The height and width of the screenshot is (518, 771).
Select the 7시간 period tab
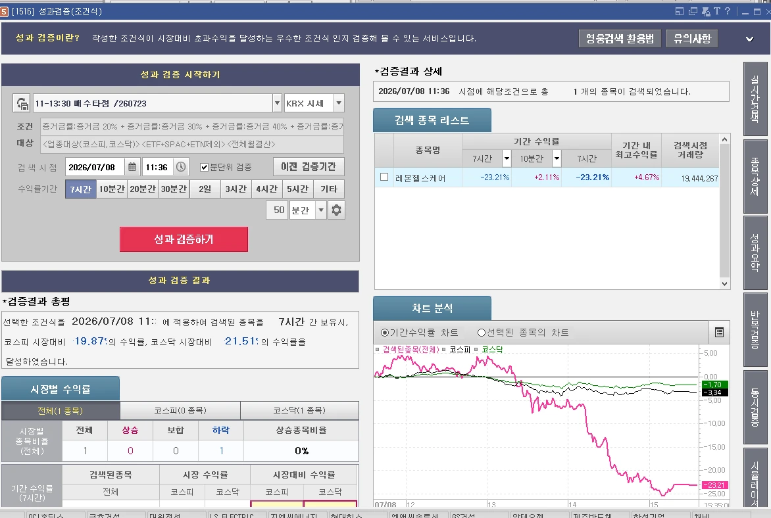(81, 189)
